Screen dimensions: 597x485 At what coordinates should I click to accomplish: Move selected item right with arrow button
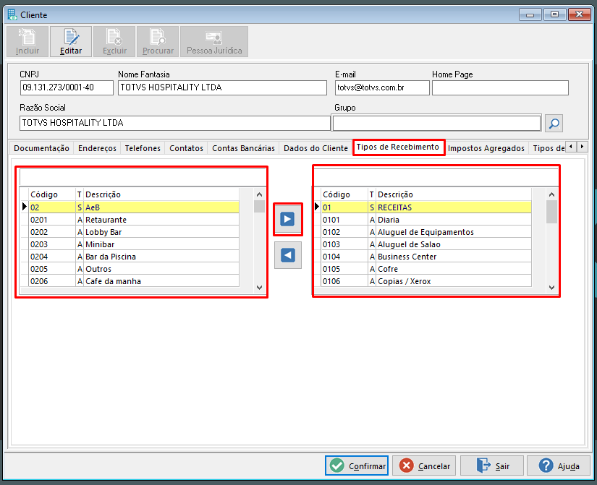coord(287,219)
